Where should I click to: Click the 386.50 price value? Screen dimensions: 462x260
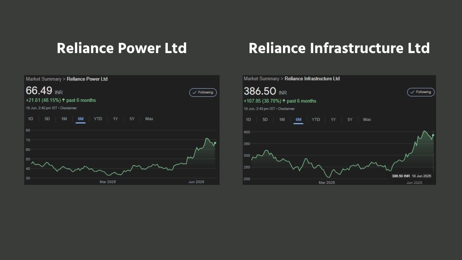(x=260, y=91)
